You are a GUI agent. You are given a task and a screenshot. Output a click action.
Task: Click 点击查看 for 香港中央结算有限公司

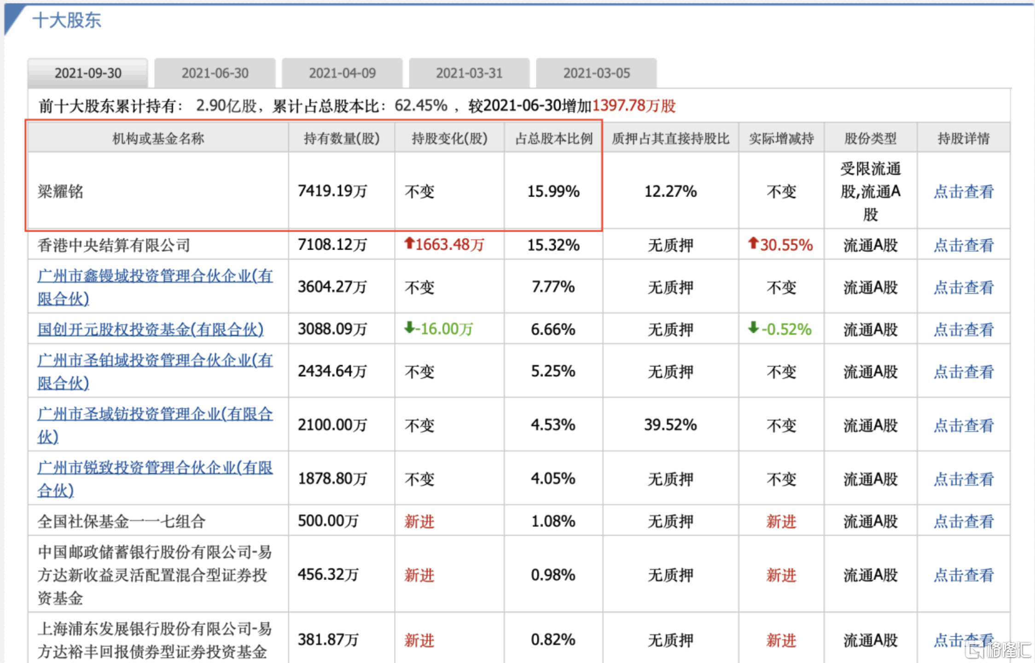coord(963,245)
